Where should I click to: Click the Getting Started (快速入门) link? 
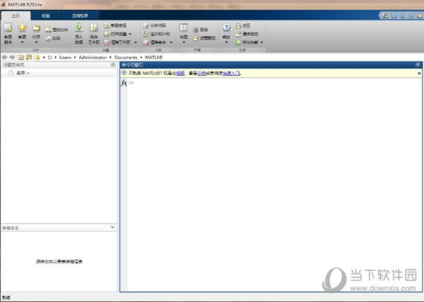tap(231, 73)
